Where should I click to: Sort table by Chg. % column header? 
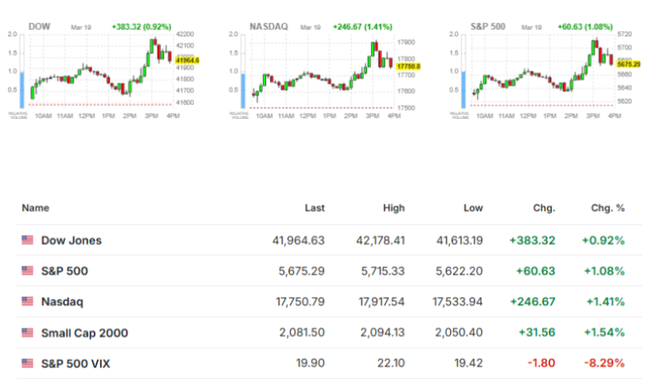608,208
